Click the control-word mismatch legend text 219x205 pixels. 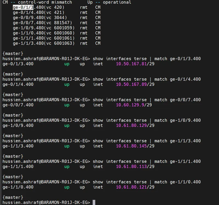point(45,2)
